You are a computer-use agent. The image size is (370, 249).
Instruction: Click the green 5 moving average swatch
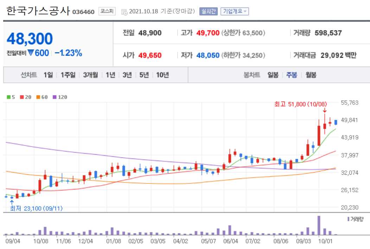tap(9, 97)
